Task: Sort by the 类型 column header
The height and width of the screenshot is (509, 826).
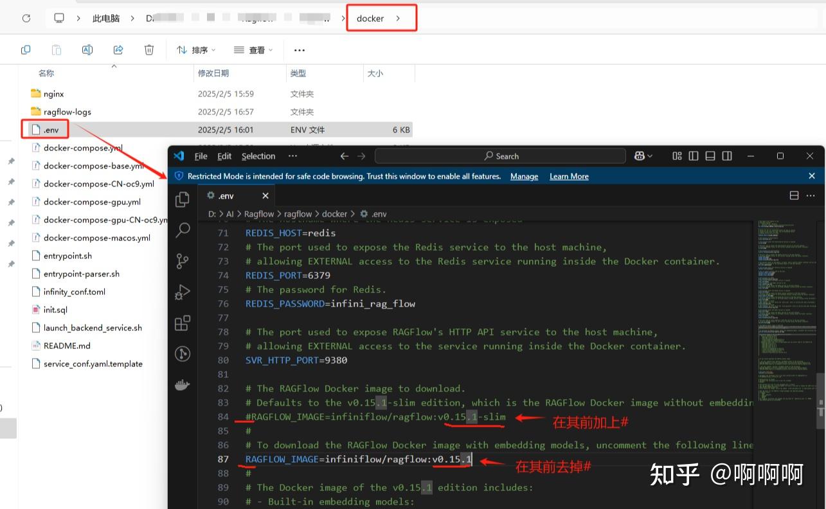Action: 298,73
